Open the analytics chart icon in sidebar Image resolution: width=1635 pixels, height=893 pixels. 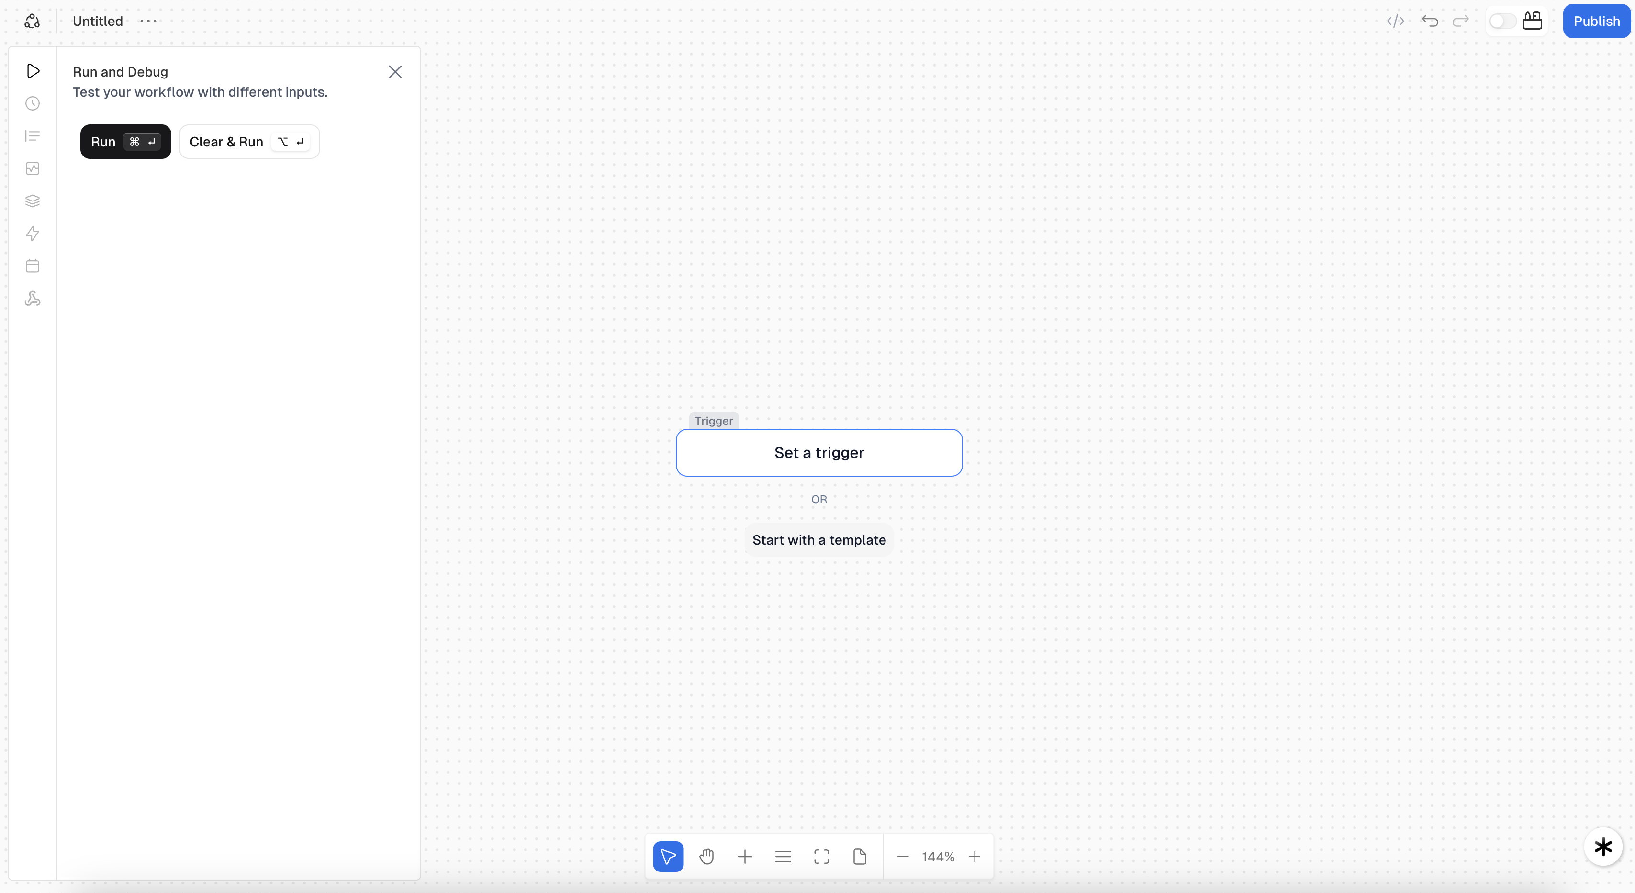point(33,168)
